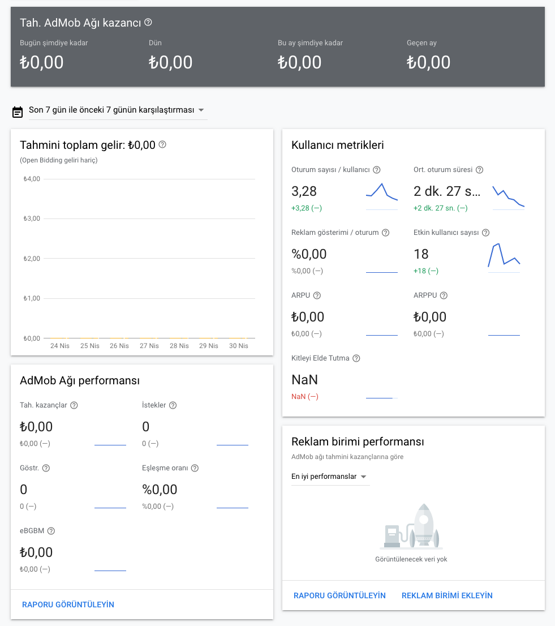555x626 pixels.
Task: Click the 'Bu ay şimdiye kadar' label
Action: [311, 42]
